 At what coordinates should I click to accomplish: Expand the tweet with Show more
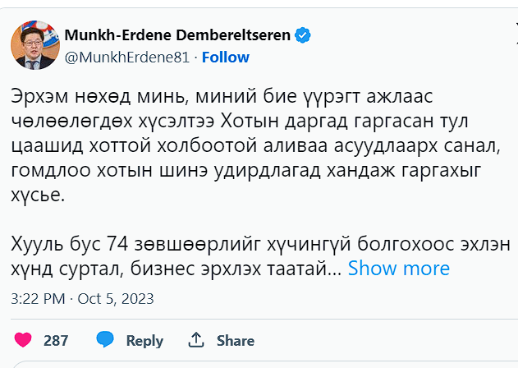pyautogui.click(x=399, y=269)
